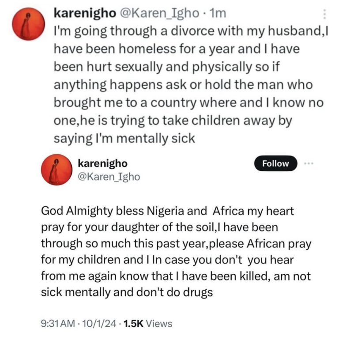Click the @Karen_Igho handle below the Follow row
Image resolution: width=339 pixels, height=340 pixels.
coord(109,177)
